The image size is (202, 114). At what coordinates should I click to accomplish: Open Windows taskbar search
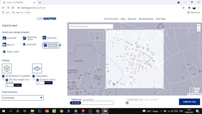tap(11, 111)
